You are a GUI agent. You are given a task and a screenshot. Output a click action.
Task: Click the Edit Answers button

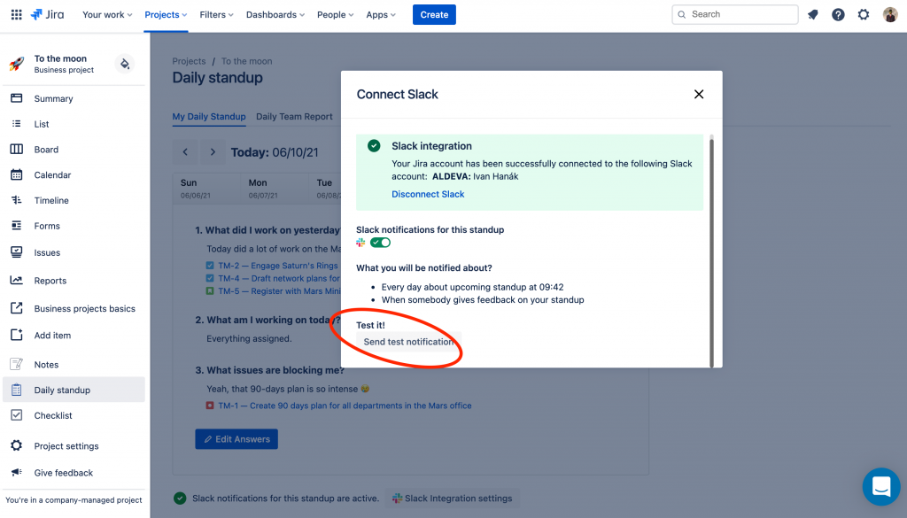click(236, 439)
